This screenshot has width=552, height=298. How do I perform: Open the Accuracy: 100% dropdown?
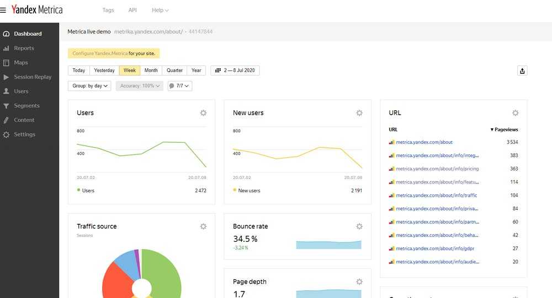tap(140, 86)
